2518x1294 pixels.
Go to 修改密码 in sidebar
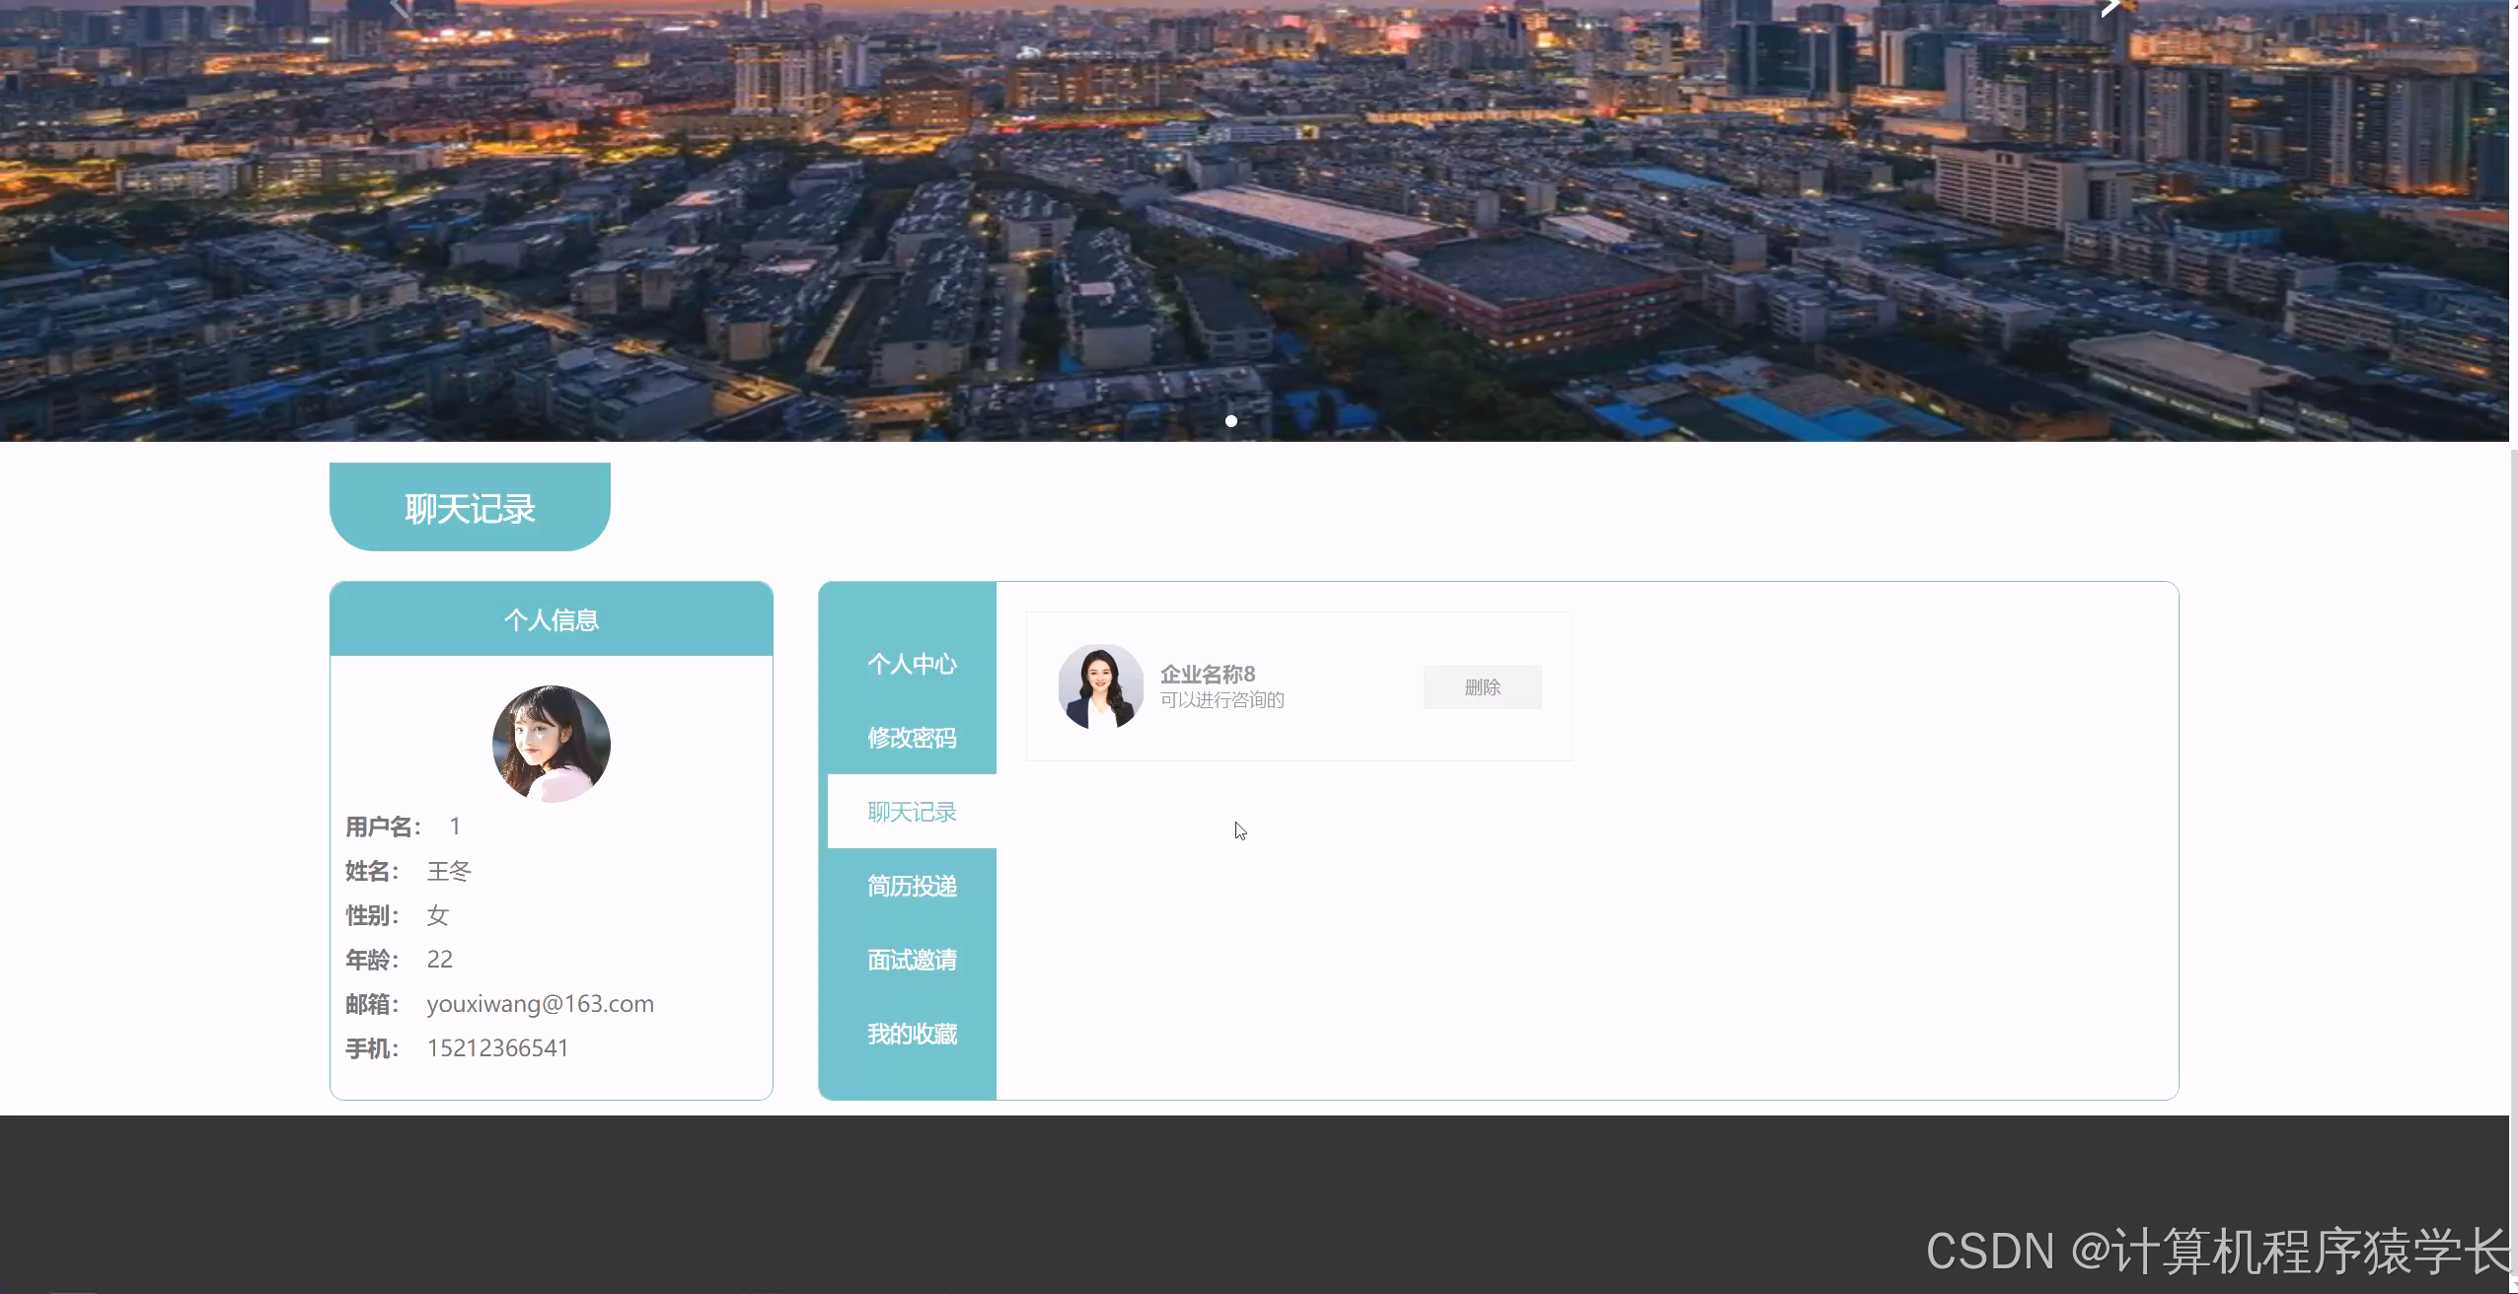(912, 738)
